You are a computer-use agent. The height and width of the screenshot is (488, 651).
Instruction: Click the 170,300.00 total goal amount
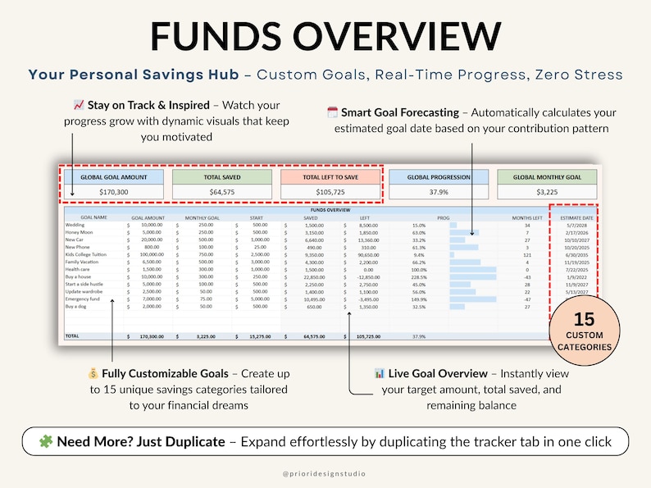point(152,336)
